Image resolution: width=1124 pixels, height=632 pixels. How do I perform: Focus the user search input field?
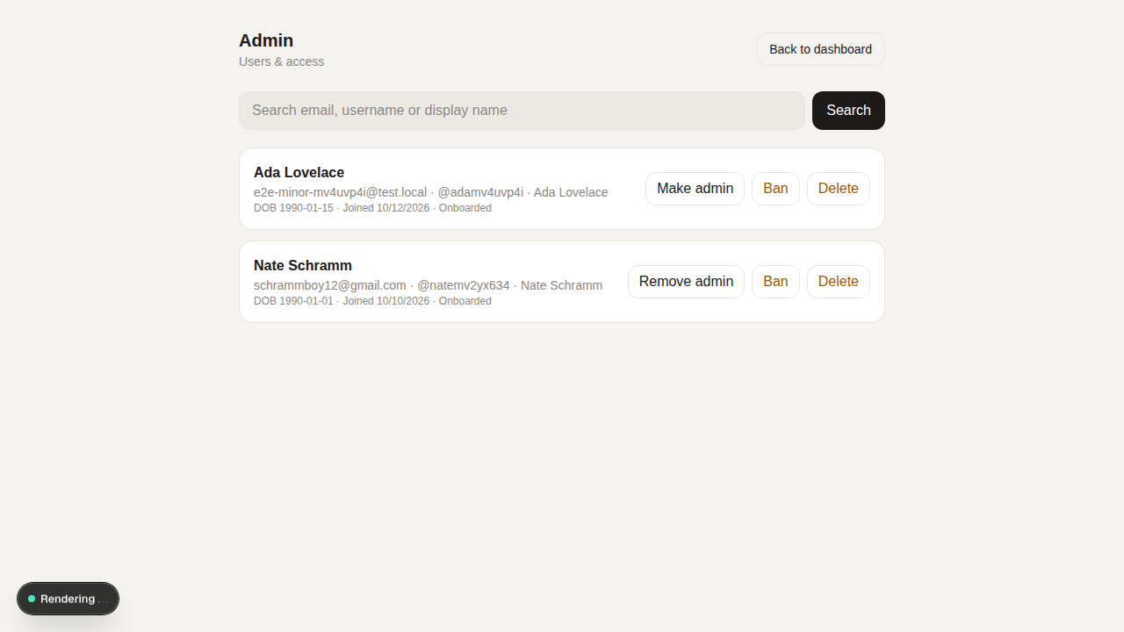pos(522,111)
